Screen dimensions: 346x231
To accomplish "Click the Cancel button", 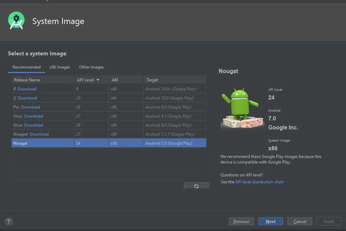I will (x=299, y=221).
